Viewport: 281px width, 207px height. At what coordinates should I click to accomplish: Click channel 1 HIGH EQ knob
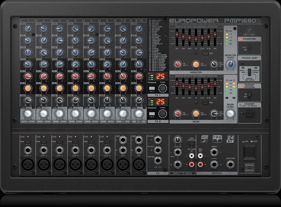(28, 29)
